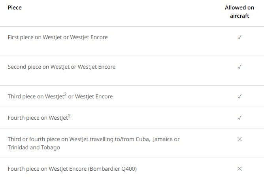The width and height of the screenshot is (264, 179).
Task: Click the footnote 2 after 'Third piece on WestJet'
Action: tap(65, 94)
